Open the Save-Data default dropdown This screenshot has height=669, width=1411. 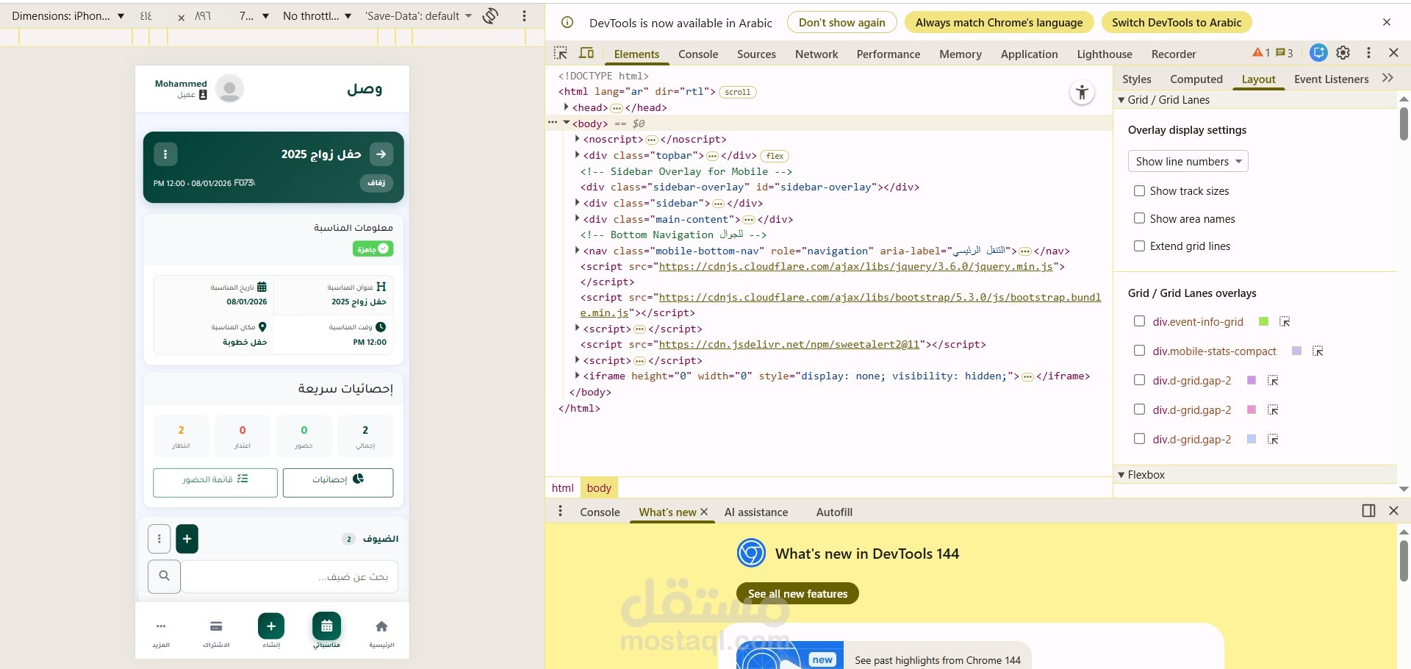point(418,15)
